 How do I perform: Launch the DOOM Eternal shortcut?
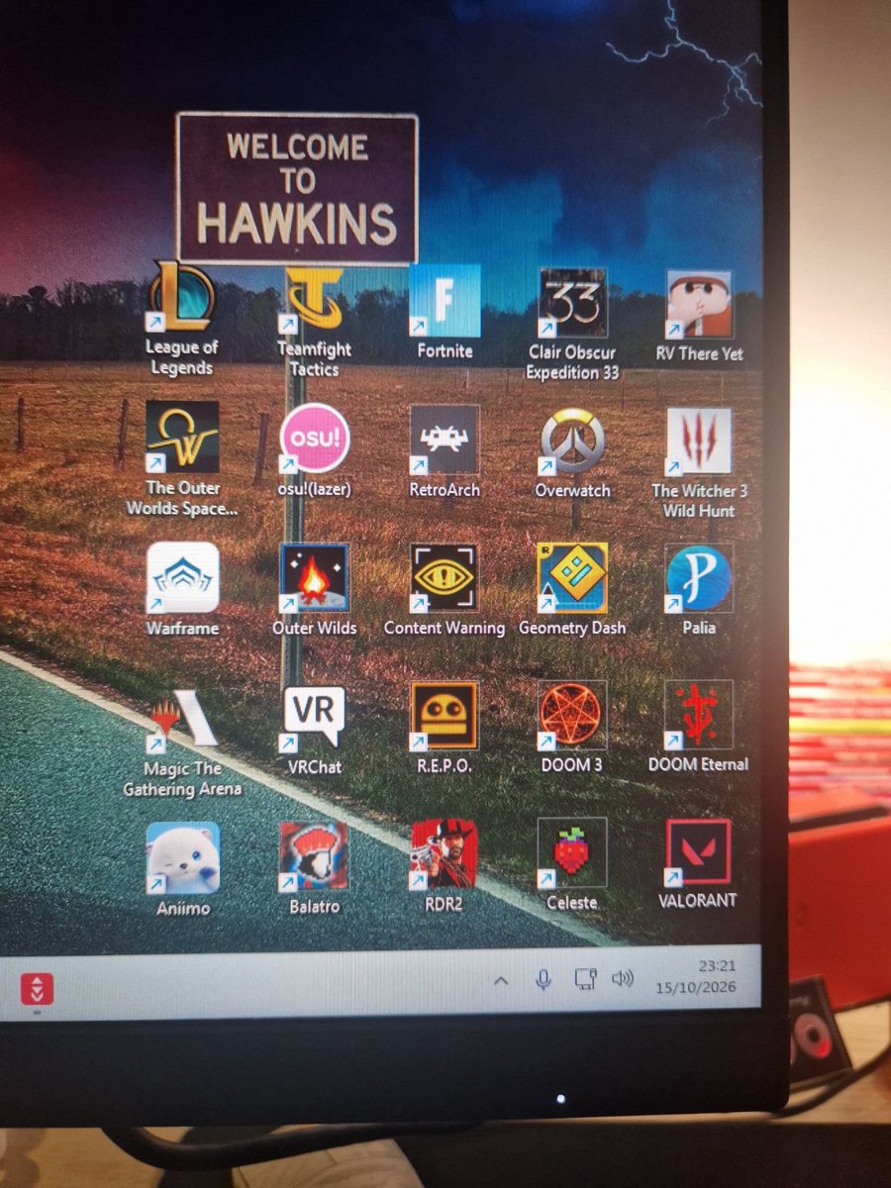point(699,714)
